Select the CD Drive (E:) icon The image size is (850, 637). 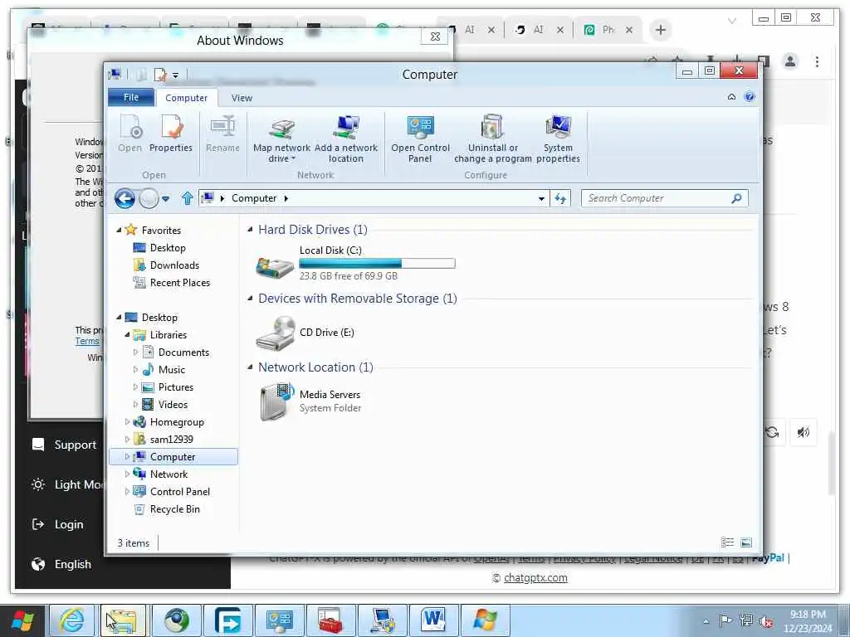coord(276,333)
